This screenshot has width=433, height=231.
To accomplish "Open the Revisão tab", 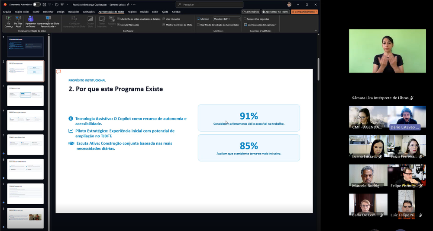I will click(144, 12).
